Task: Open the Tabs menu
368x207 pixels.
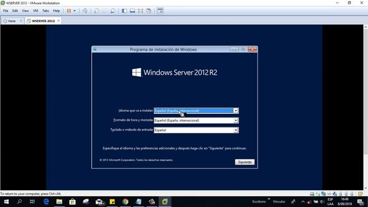Action: point(45,11)
